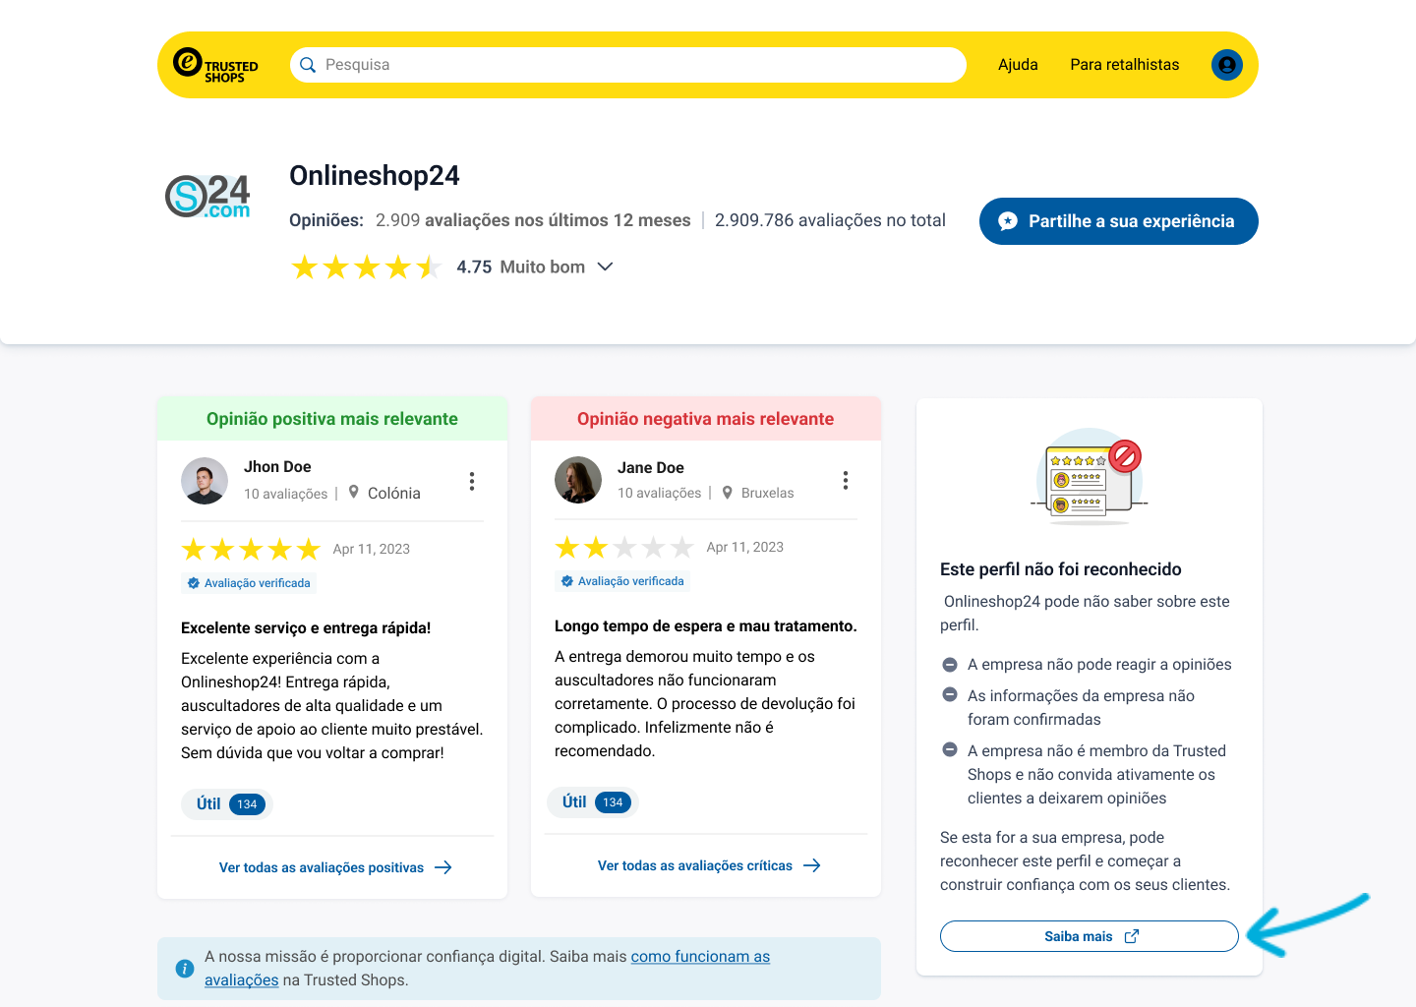Click the Jhon Doe reviewer name

277,467
